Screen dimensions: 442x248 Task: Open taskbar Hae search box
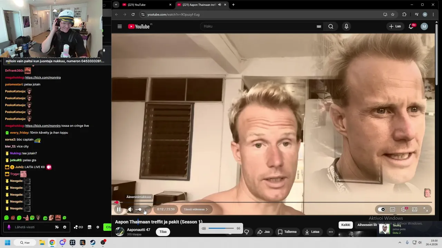(x=25, y=242)
